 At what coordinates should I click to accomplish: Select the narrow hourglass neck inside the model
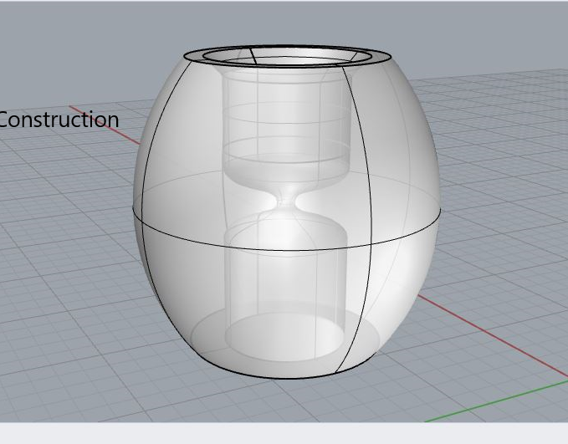(287, 200)
